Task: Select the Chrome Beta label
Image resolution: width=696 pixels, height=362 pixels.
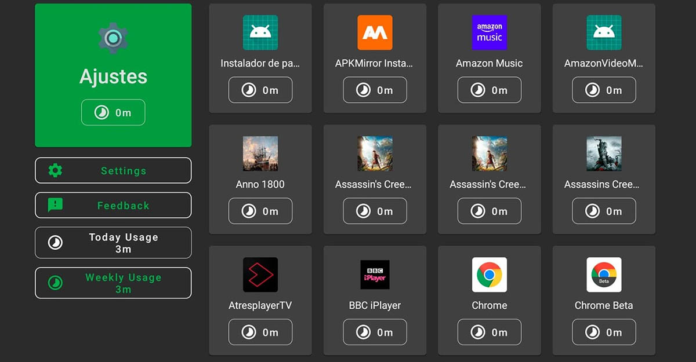Action: [604, 305]
